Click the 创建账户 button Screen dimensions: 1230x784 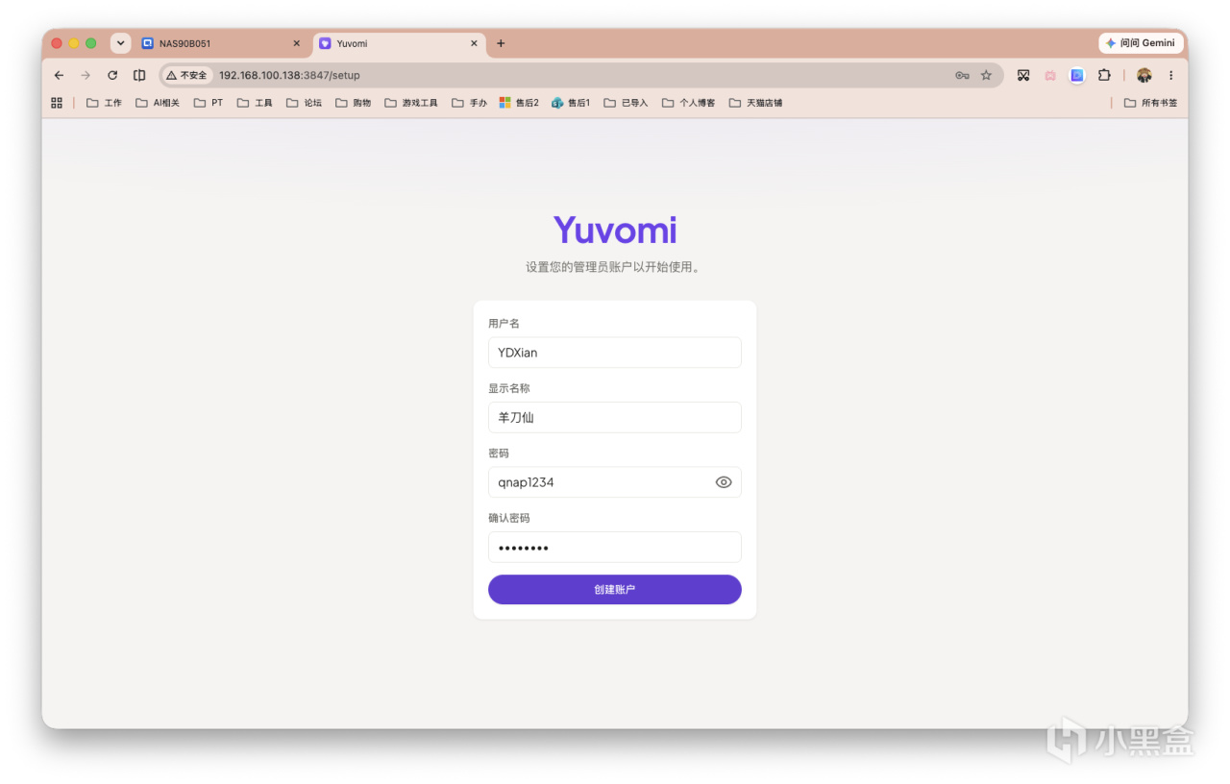coord(615,590)
